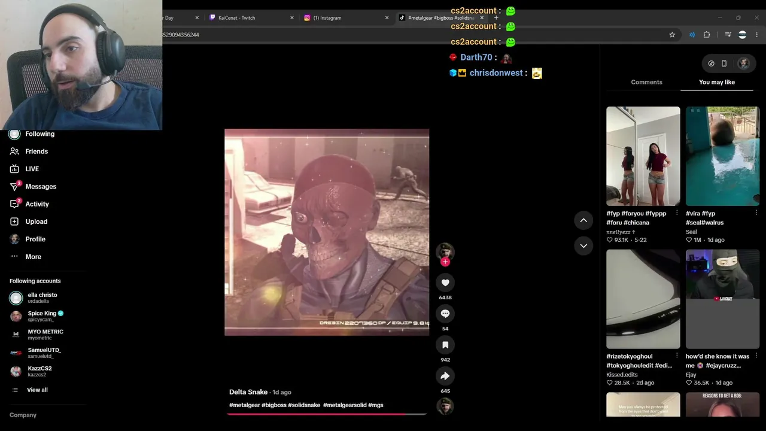This screenshot has width=766, height=431.
Task: Click the #bigboss hashtag
Action: click(x=274, y=405)
